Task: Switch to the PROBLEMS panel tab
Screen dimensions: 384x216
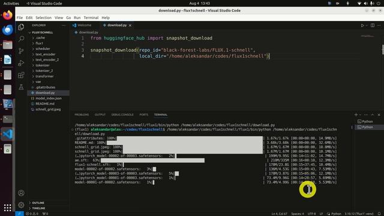Action: (x=82, y=115)
